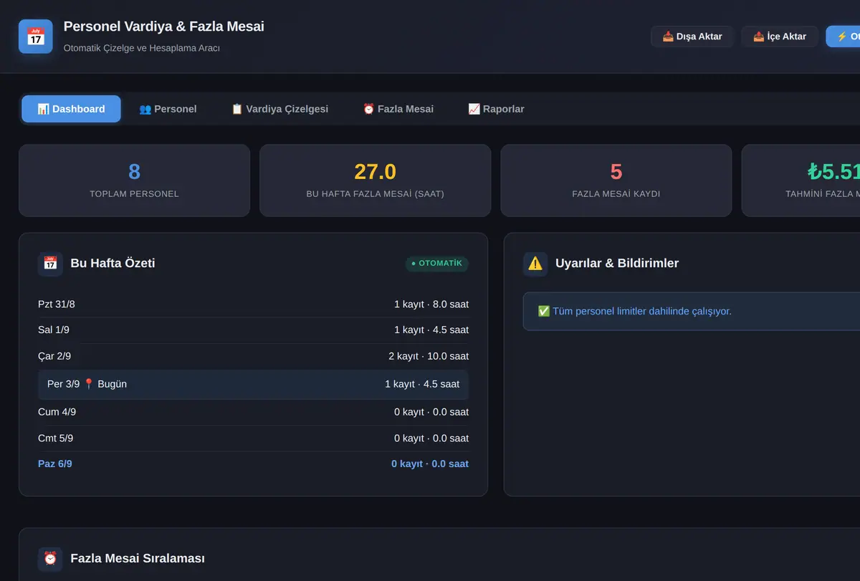The width and height of the screenshot is (860, 581).
Task: Click the Uyarılar & Bildirimler heading
Action: click(617, 263)
